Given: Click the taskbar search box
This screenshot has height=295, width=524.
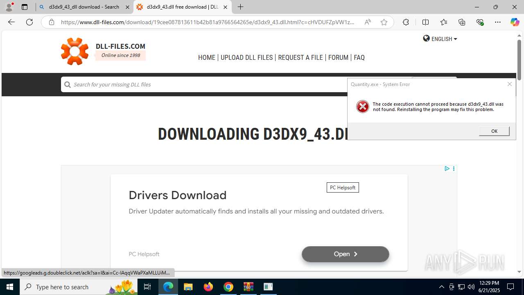Looking at the screenshot, I should 79,287.
